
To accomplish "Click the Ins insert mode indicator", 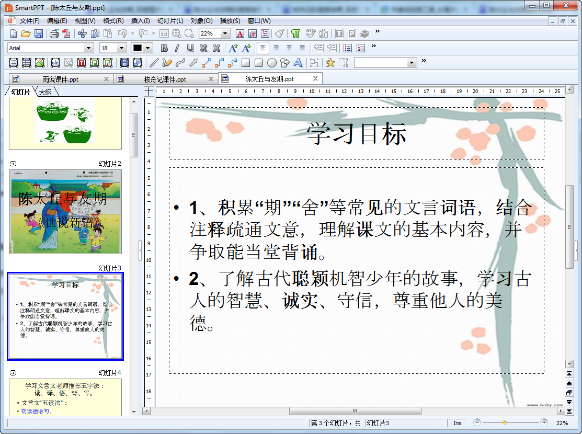I will 458,423.
